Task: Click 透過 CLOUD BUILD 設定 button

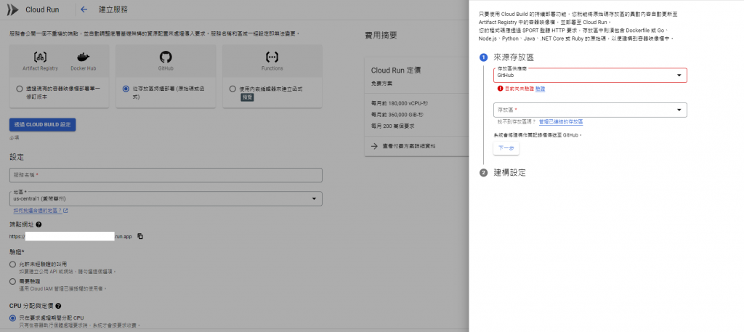Action: pyautogui.click(x=42, y=125)
